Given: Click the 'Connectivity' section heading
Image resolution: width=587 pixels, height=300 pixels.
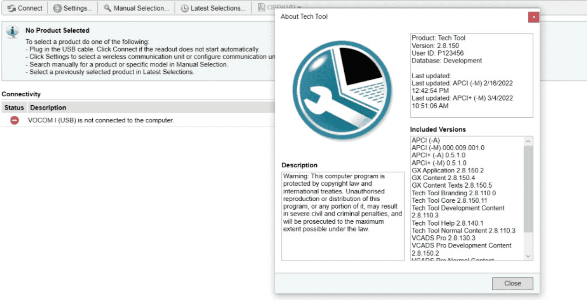Looking at the screenshot, I should (21, 94).
